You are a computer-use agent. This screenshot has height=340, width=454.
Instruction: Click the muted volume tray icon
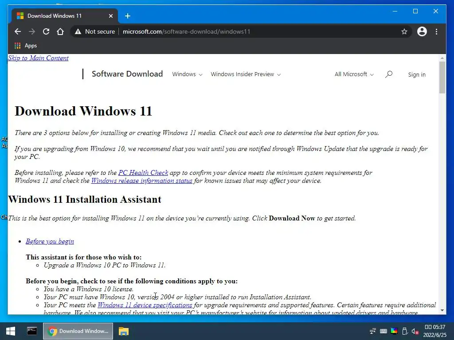[x=415, y=331]
